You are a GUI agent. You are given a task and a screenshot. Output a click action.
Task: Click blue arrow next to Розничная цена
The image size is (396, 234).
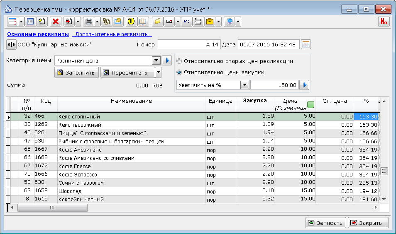(x=167, y=60)
